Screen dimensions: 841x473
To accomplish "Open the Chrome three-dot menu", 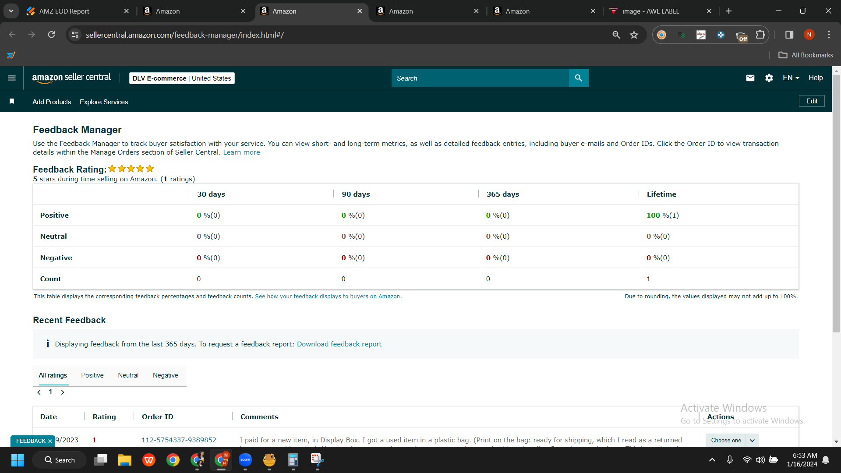I will coord(829,35).
